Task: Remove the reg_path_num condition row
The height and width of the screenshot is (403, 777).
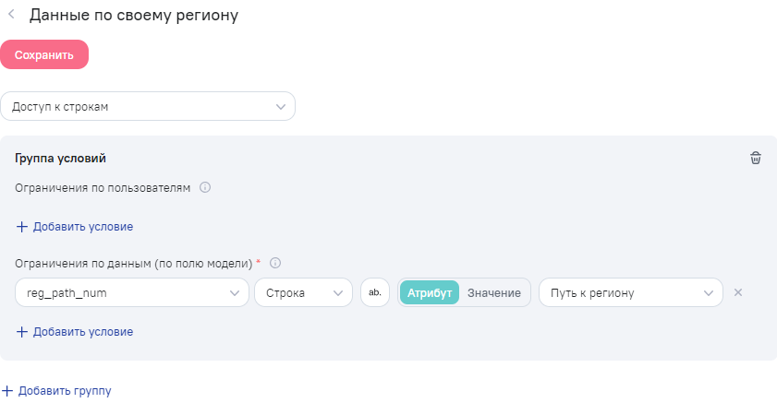Action: click(x=738, y=292)
